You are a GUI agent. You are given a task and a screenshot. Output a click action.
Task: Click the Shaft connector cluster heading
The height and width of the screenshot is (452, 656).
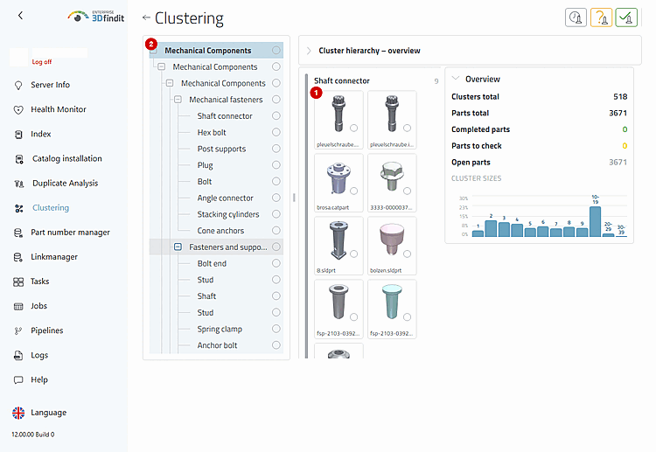[342, 80]
